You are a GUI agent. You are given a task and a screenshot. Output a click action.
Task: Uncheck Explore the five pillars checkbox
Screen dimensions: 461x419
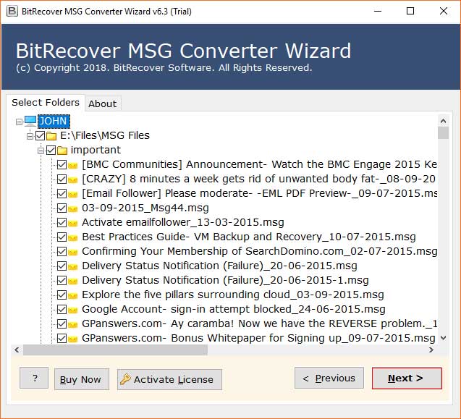[62, 295]
